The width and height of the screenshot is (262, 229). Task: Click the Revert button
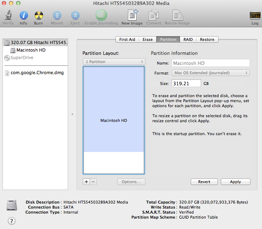[x=204, y=182]
